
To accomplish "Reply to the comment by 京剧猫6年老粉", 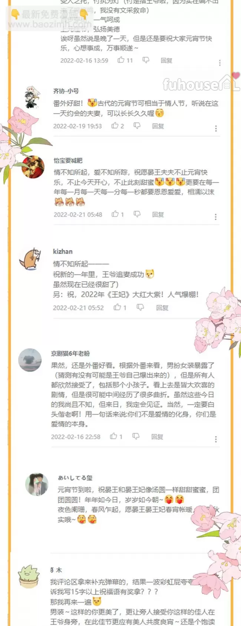I will click(x=157, y=437).
